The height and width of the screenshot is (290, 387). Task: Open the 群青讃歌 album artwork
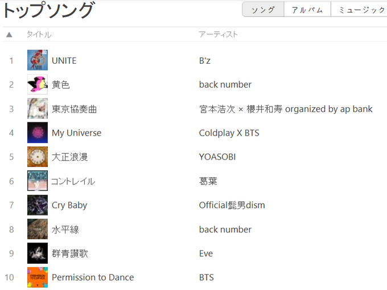click(x=38, y=253)
